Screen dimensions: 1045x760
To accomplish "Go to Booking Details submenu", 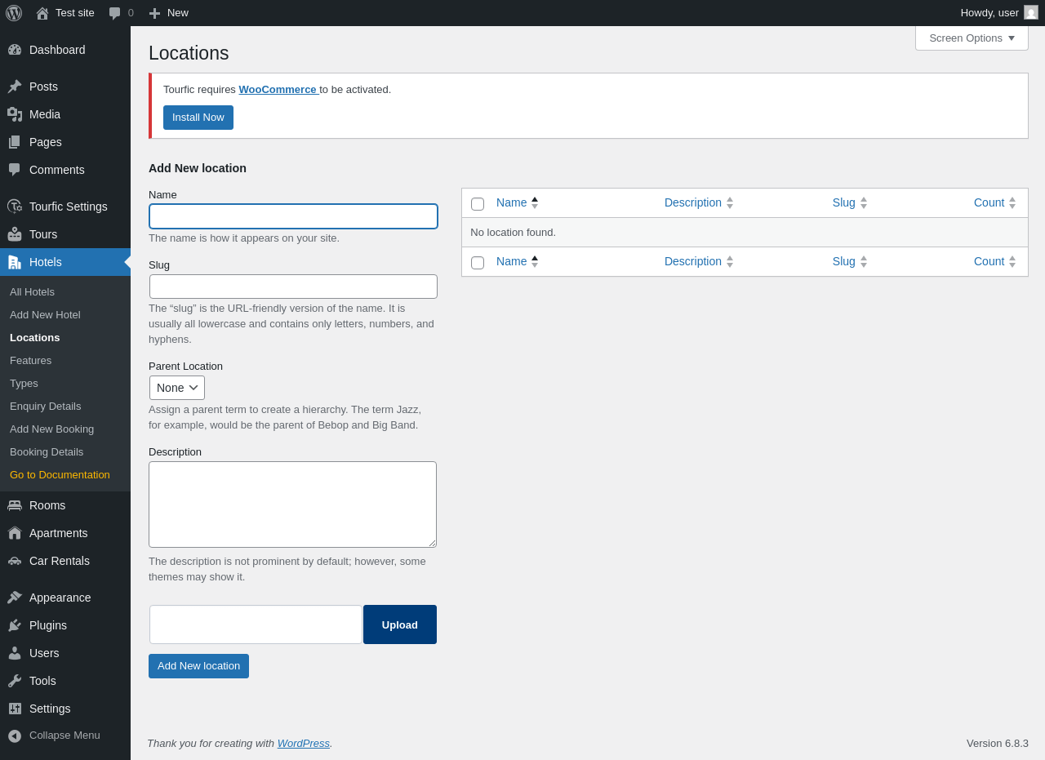I will tap(47, 451).
